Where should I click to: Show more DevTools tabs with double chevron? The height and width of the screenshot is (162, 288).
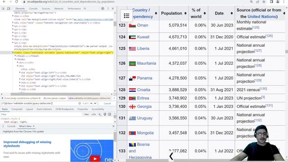(x=85, y=9)
